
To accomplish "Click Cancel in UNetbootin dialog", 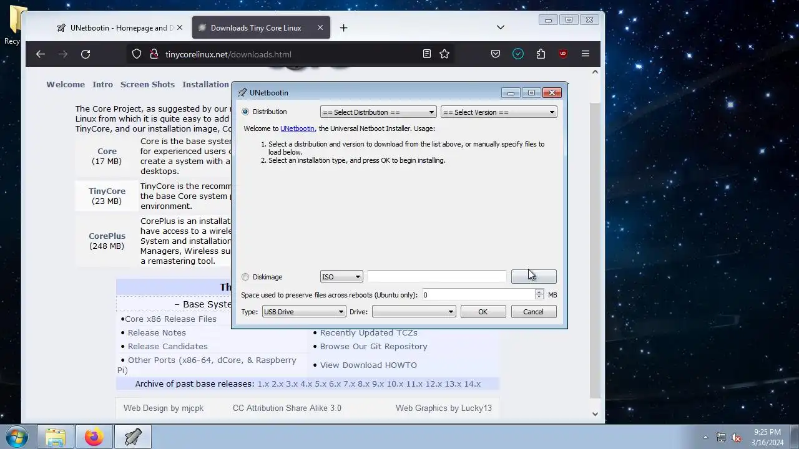I will (x=533, y=312).
